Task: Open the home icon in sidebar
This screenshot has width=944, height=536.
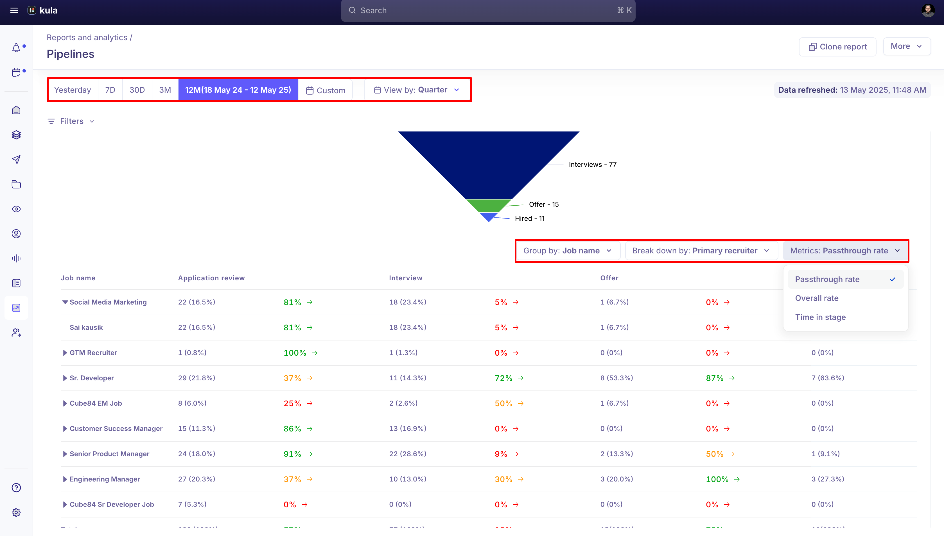Action: pyautogui.click(x=16, y=110)
